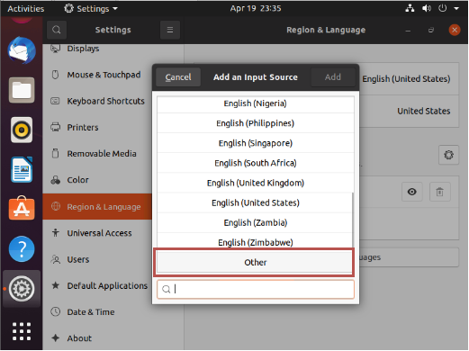Open the Files manager dock icon
The width and height of the screenshot is (469, 351).
[22, 90]
